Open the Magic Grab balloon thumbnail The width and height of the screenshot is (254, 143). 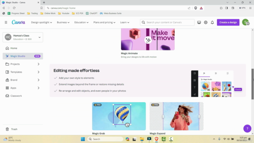point(119,116)
